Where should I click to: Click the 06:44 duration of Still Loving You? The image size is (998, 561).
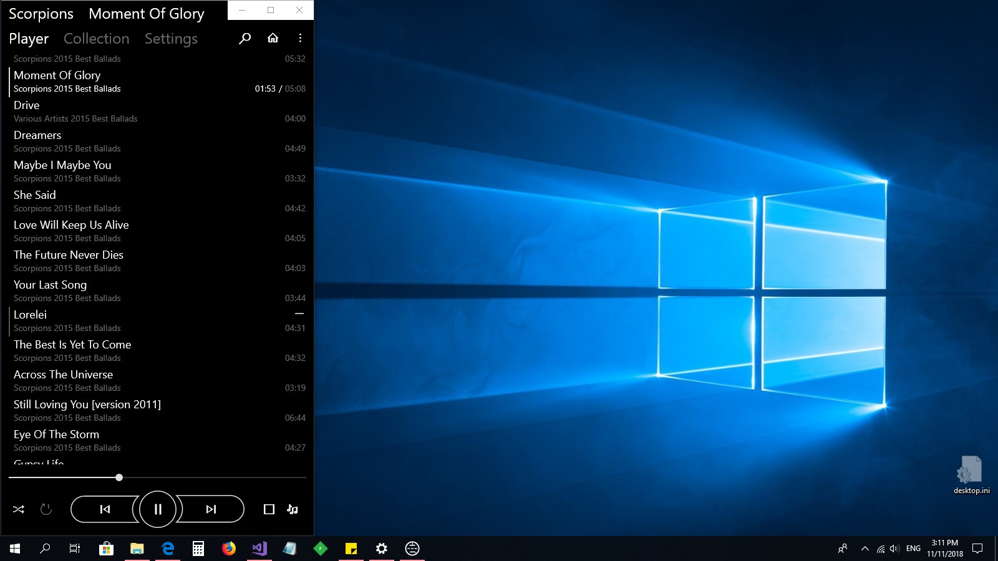295,418
